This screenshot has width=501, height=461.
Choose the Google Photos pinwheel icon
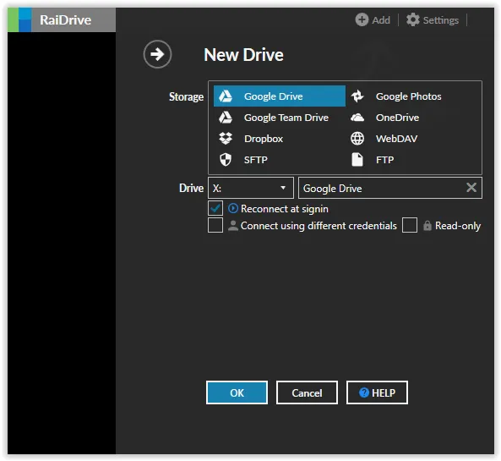(357, 96)
